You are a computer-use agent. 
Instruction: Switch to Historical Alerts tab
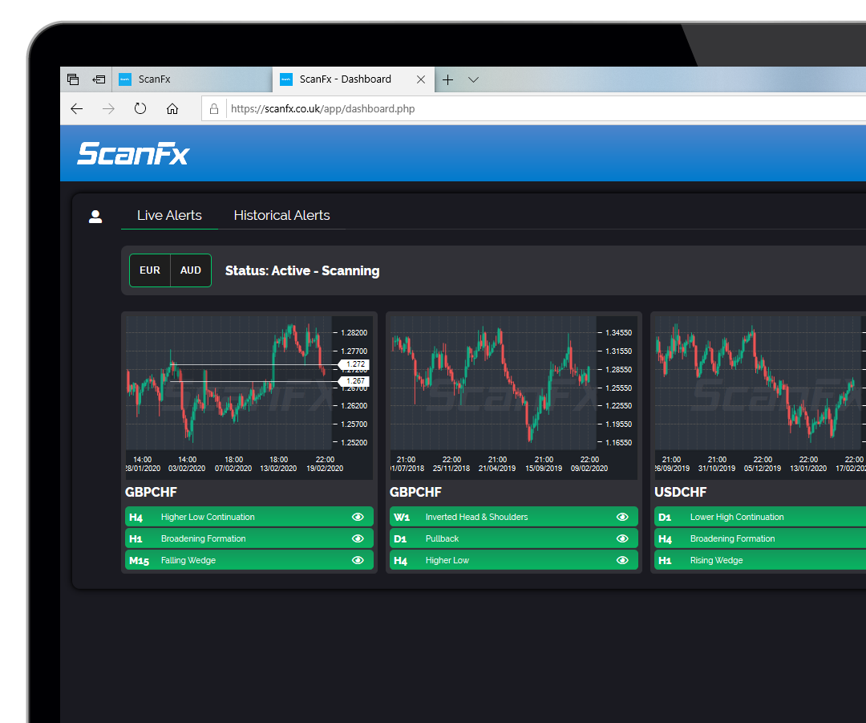coord(281,215)
